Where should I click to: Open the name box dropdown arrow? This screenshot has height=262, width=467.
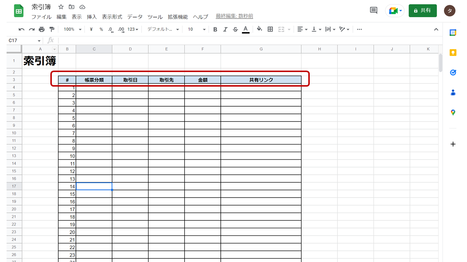click(39, 41)
